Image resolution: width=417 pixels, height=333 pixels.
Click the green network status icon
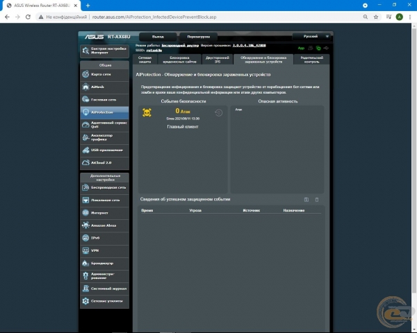(x=318, y=48)
